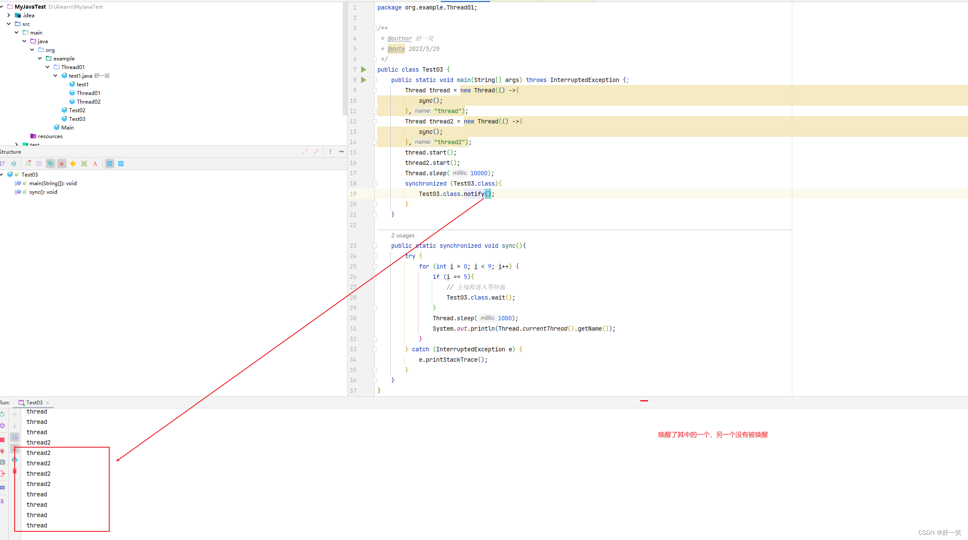Click Collapse All in Structure panel
This screenshot has width=968, height=540.
(x=316, y=152)
